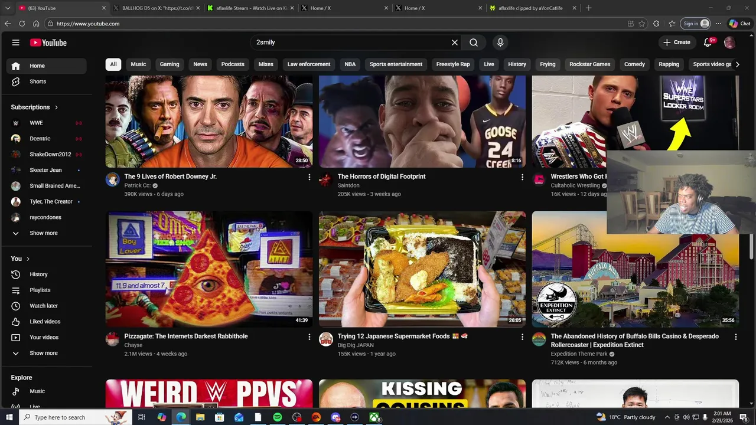This screenshot has height=425, width=756.
Task: Select the Gaming filter chip
Action: (x=170, y=64)
